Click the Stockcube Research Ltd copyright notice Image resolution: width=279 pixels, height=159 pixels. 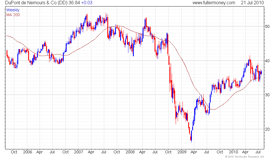[245, 157]
